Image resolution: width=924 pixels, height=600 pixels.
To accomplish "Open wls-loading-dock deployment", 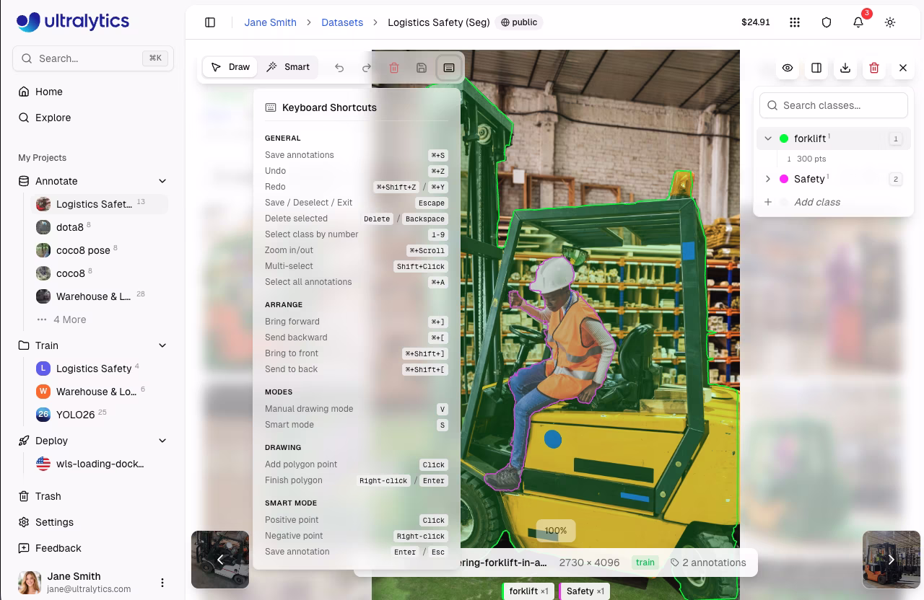I will [x=100, y=464].
